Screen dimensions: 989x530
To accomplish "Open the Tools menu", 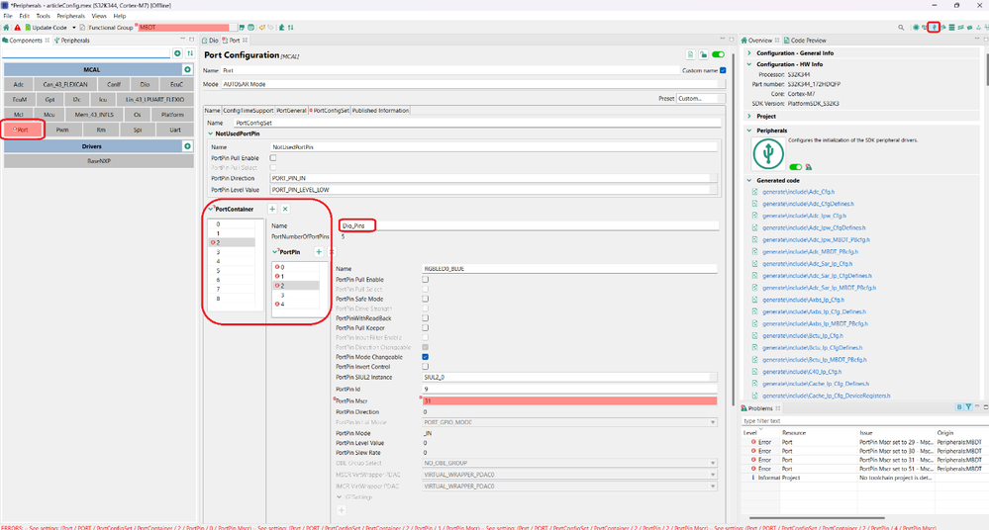I will point(43,16).
